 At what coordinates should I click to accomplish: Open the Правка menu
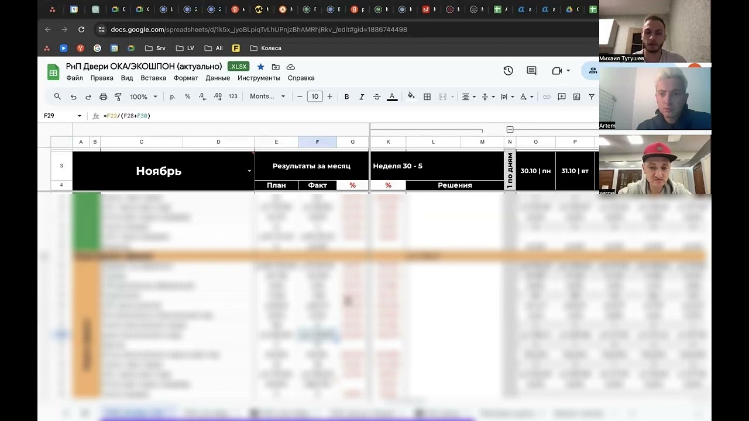click(102, 78)
